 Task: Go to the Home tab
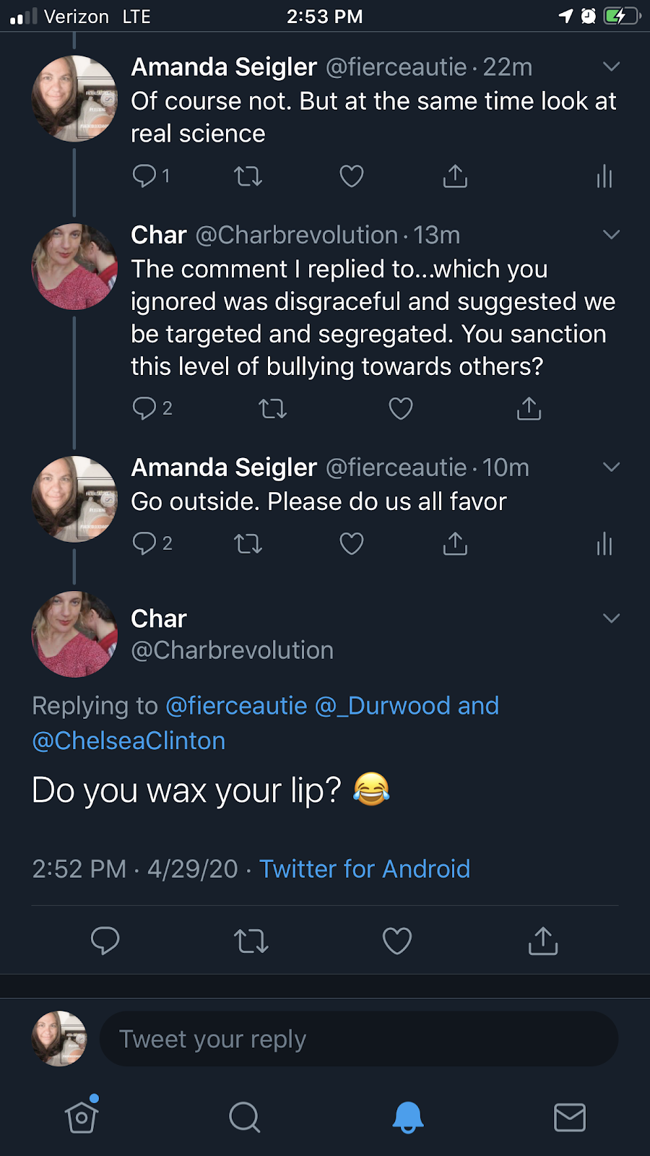[x=82, y=1117]
